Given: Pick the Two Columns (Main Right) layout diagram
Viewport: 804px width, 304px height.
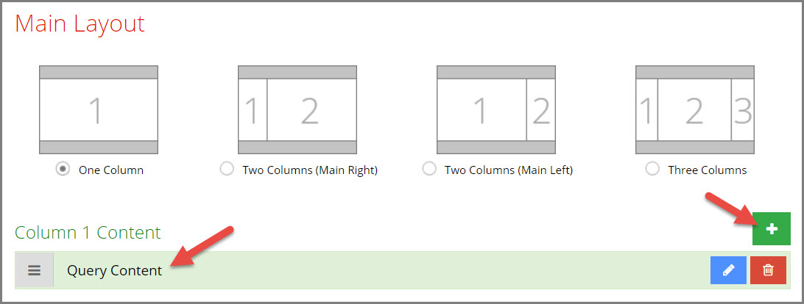Looking at the screenshot, I should coord(297,109).
